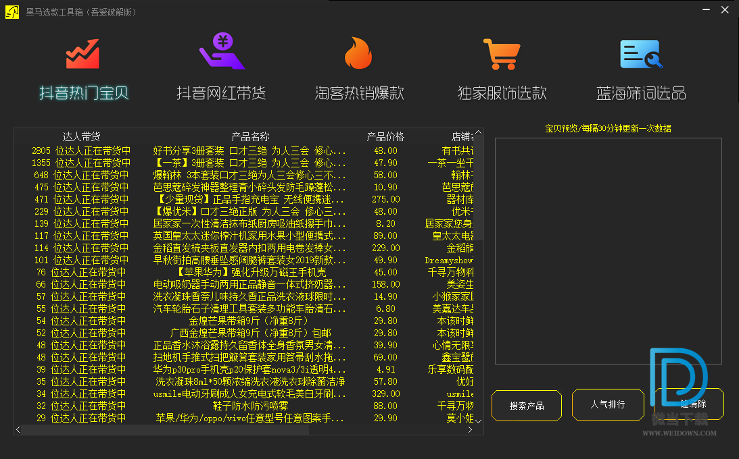
Task: Click the 101 位达人正在带货中 cell
Action: point(81,260)
